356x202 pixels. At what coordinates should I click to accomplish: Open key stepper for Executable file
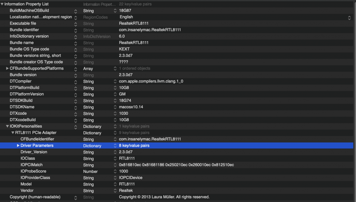(75, 24)
